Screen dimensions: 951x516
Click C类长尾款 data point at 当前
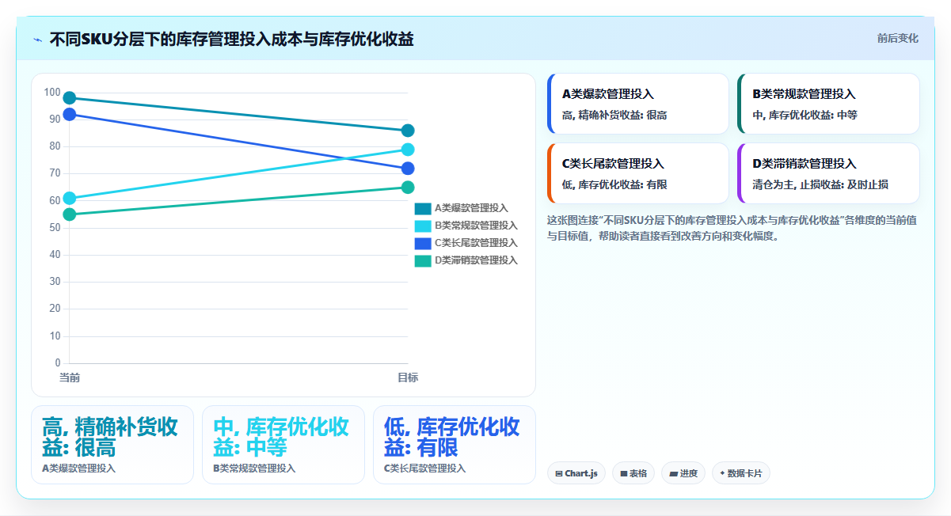pos(69,114)
